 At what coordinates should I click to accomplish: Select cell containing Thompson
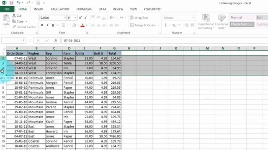(54, 73)
